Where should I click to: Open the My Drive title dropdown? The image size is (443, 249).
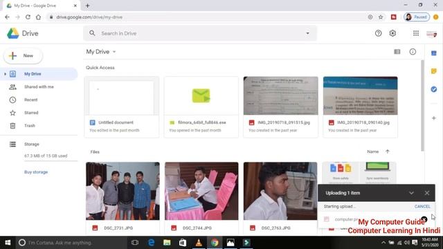click(x=114, y=52)
